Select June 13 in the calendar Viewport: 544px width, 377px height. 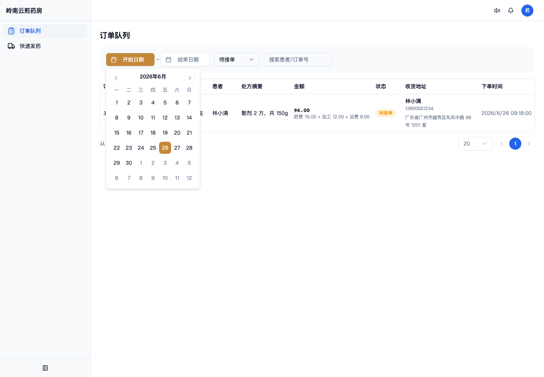tap(177, 118)
